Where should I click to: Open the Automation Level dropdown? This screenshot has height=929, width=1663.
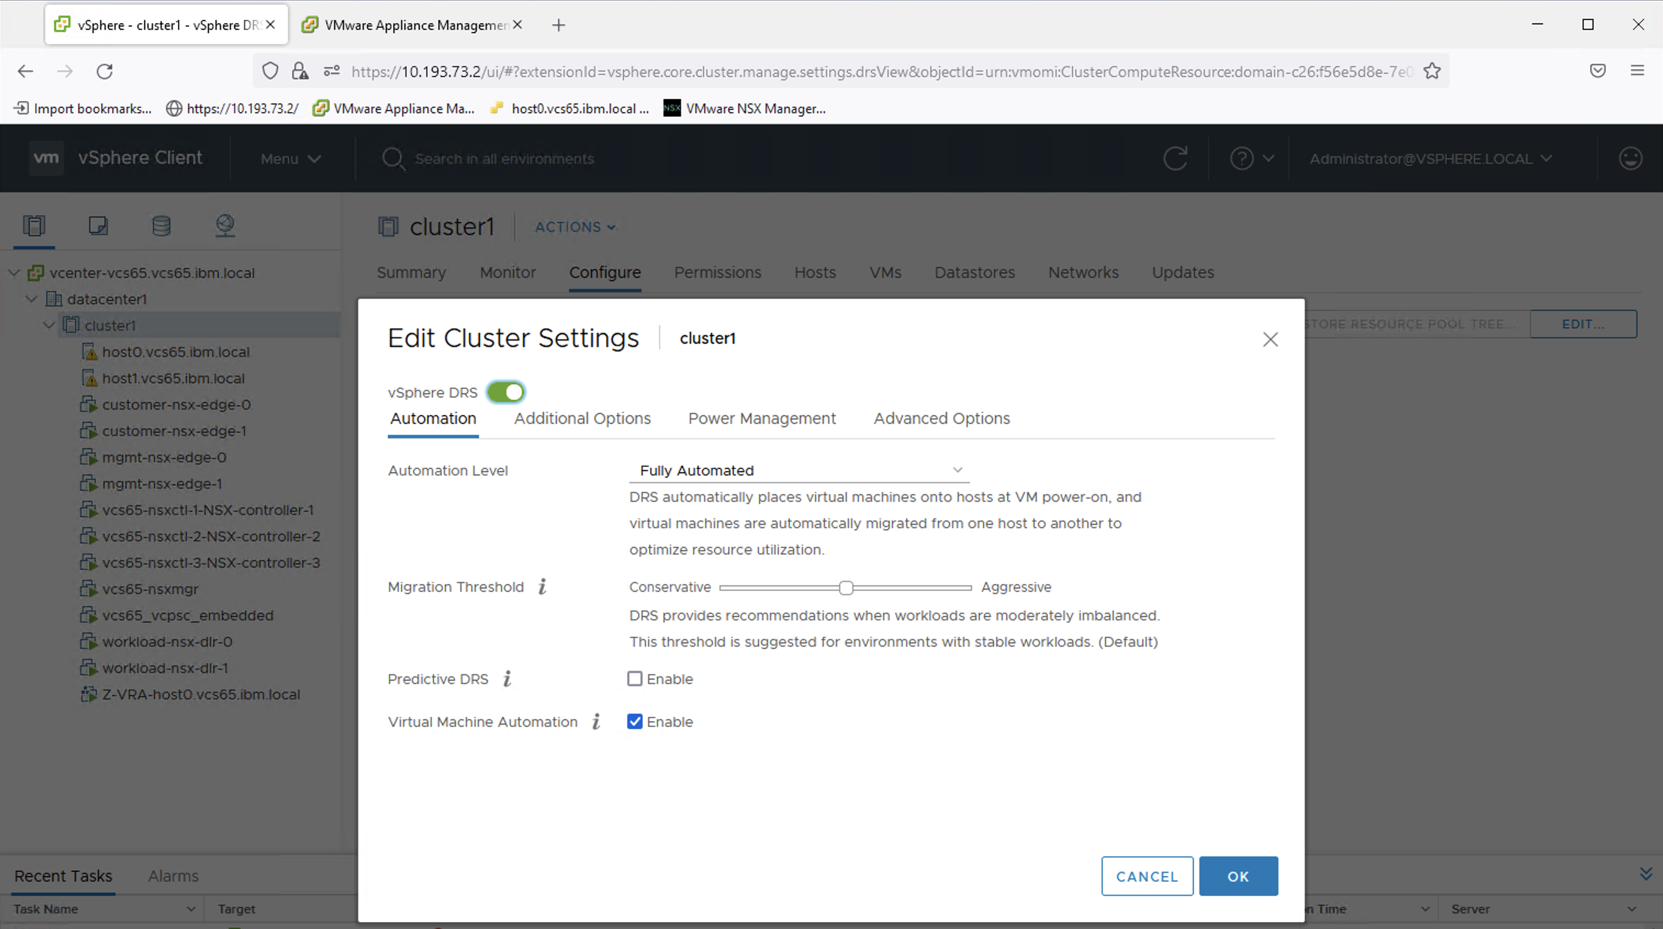coord(799,470)
